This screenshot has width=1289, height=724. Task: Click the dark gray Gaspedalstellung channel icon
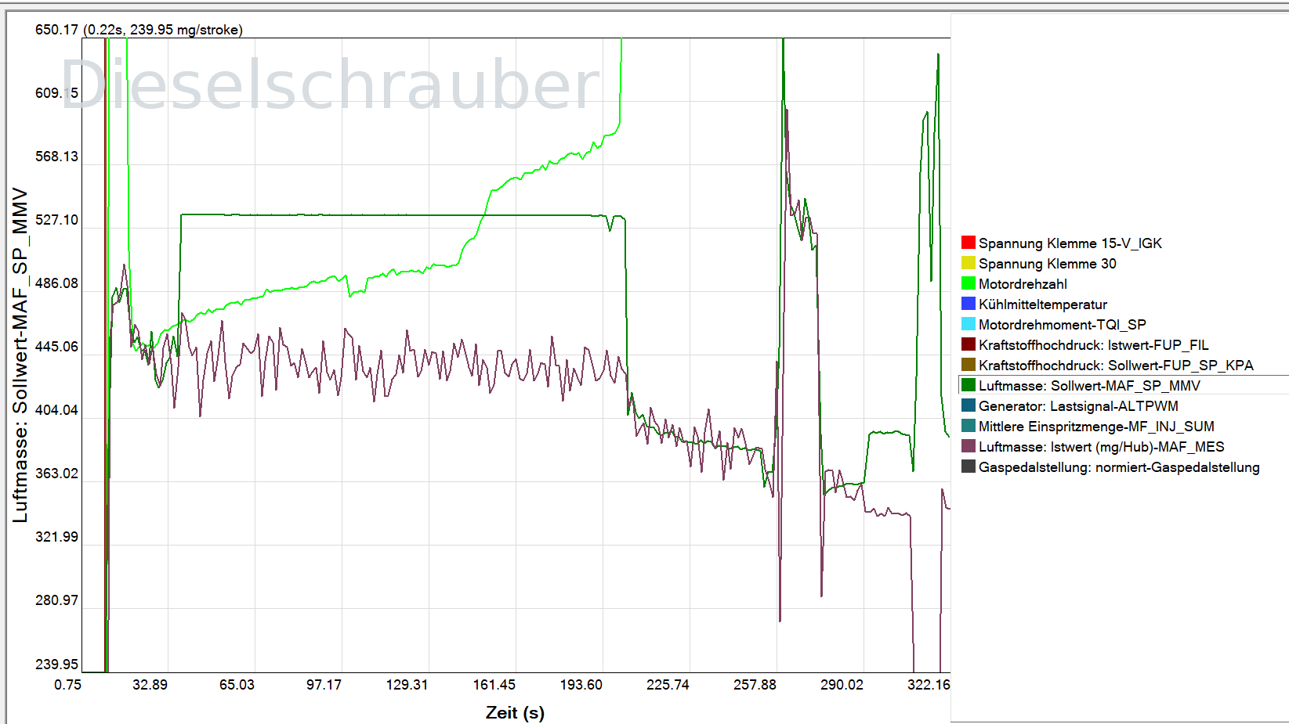click(968, 467)
